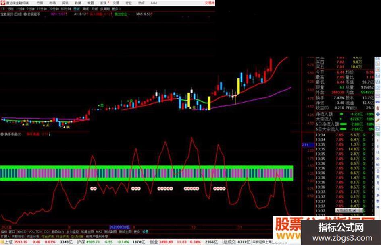This screenshot has width=381, height=245.
Task: Select the 月线 monthly period tab
Action: [94, 9]
